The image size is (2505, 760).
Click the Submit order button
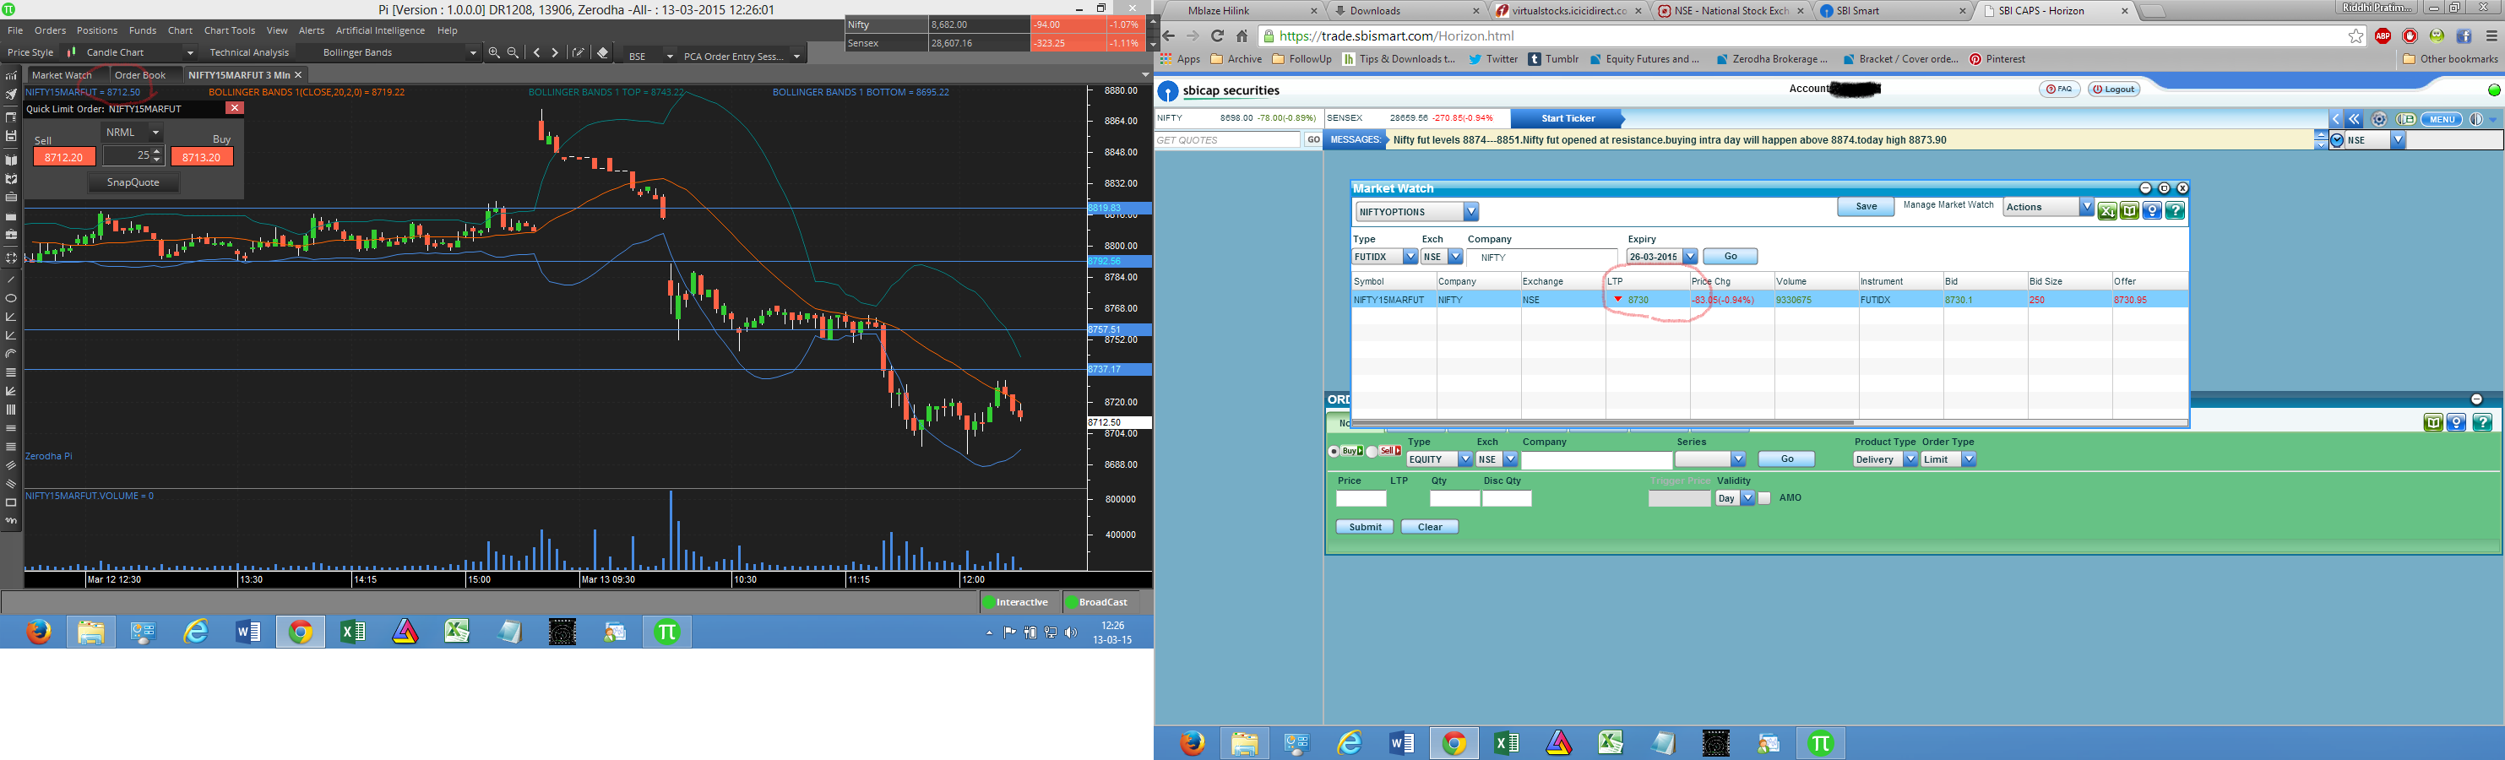[x=1364, y=527]
